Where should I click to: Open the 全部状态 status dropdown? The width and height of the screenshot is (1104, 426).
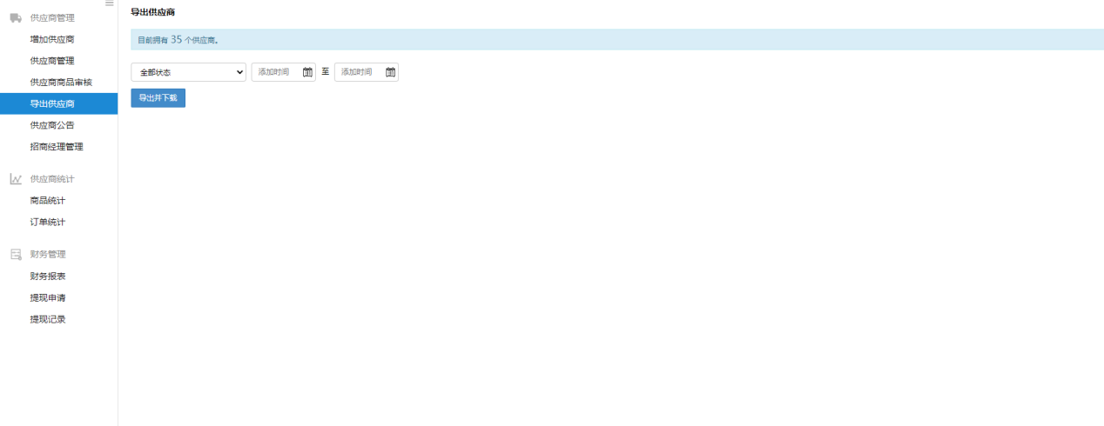click(x=189, y=72)
